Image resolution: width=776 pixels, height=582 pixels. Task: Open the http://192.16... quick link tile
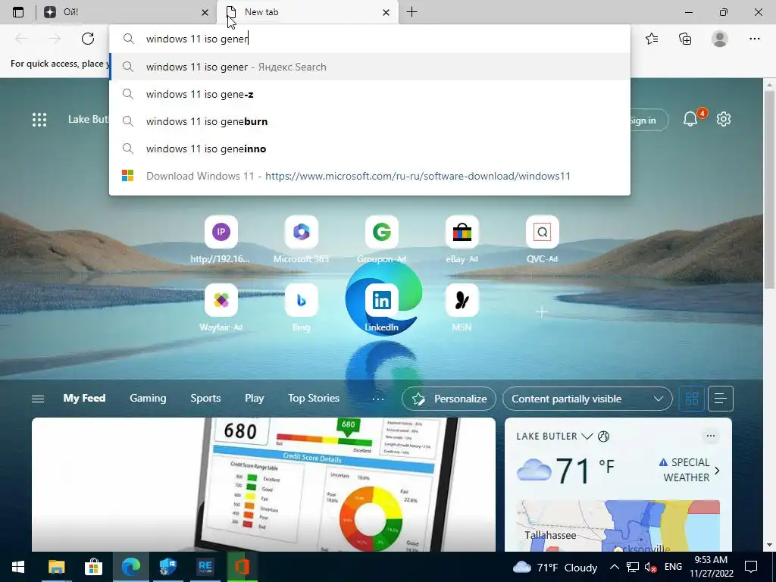(221, 239)
